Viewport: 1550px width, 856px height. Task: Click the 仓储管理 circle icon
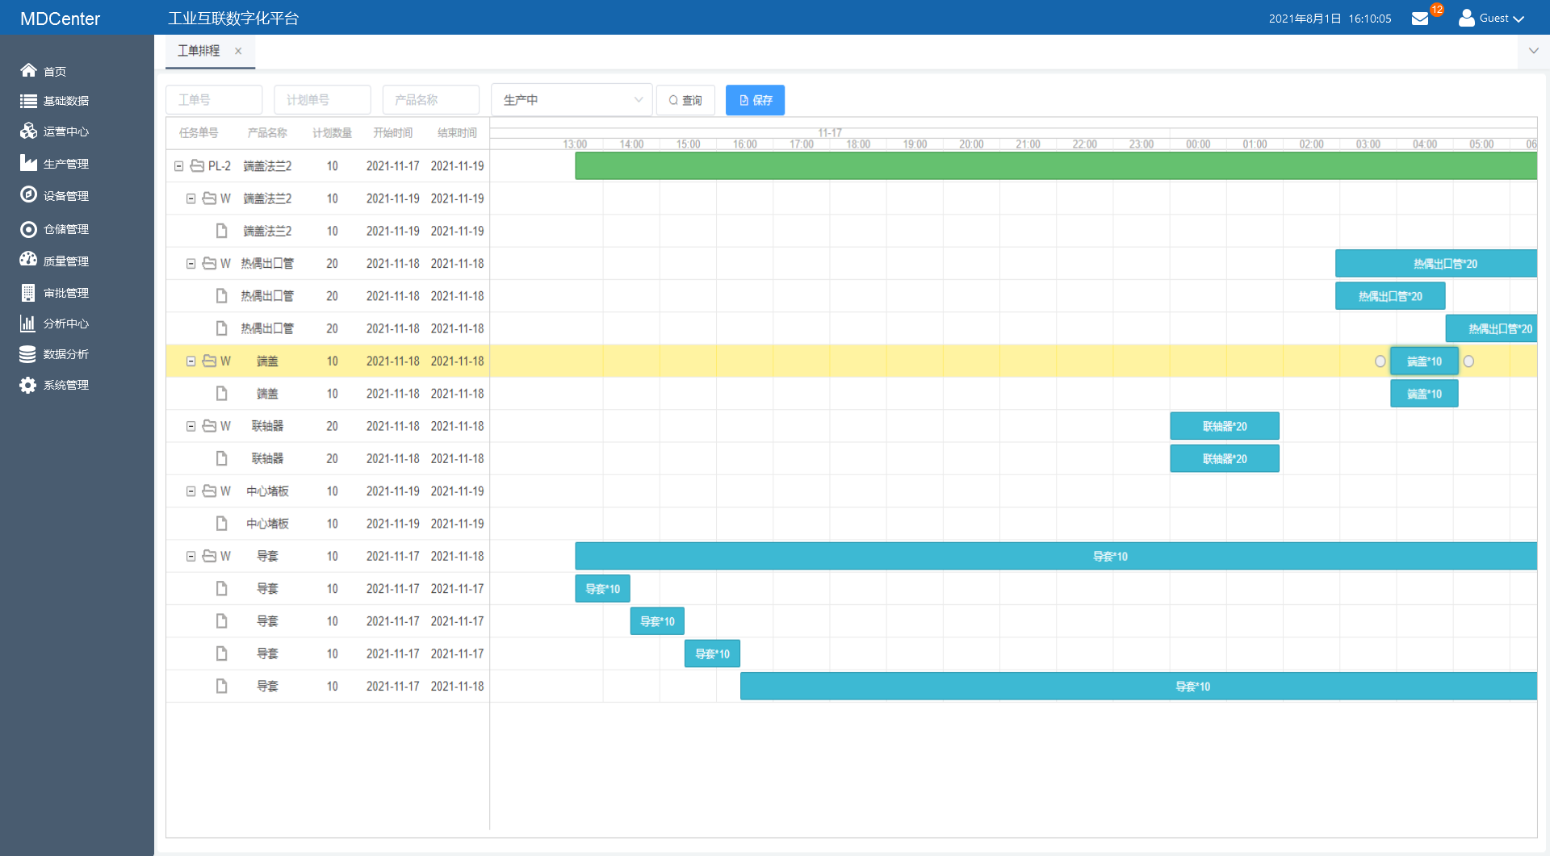[x=28, y=229]
